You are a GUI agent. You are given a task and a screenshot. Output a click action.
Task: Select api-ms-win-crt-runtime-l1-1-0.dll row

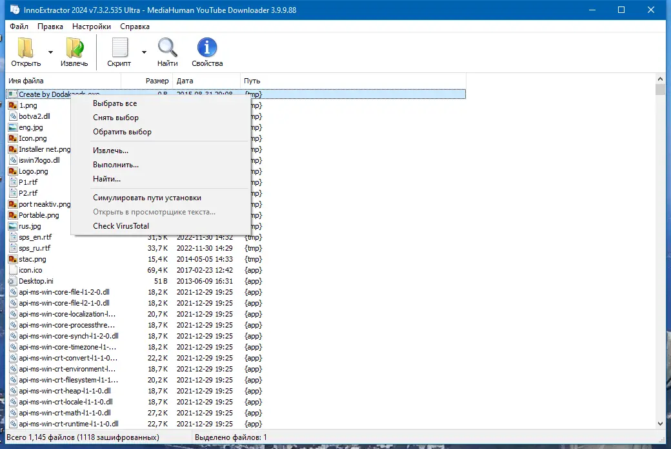coord(235,424)
